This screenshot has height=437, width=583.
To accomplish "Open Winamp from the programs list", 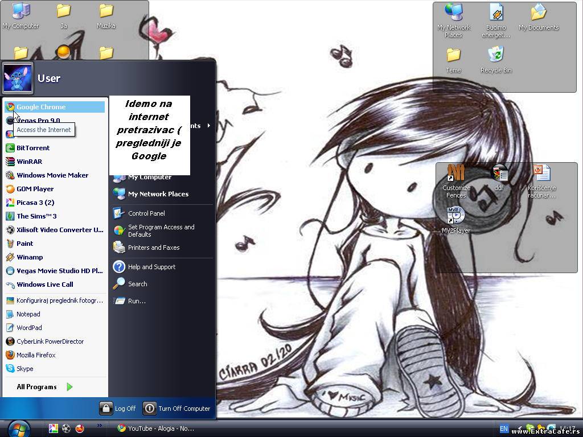I will [30, 257].
